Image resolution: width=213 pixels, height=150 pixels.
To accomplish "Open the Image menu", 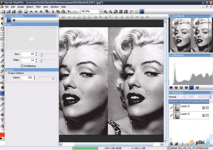I will pos(21,7).
